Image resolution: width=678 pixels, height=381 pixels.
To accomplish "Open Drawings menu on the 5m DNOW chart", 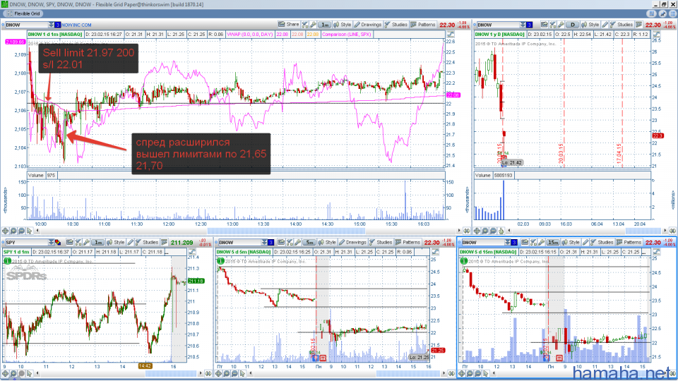I will (x=352, y=242).
